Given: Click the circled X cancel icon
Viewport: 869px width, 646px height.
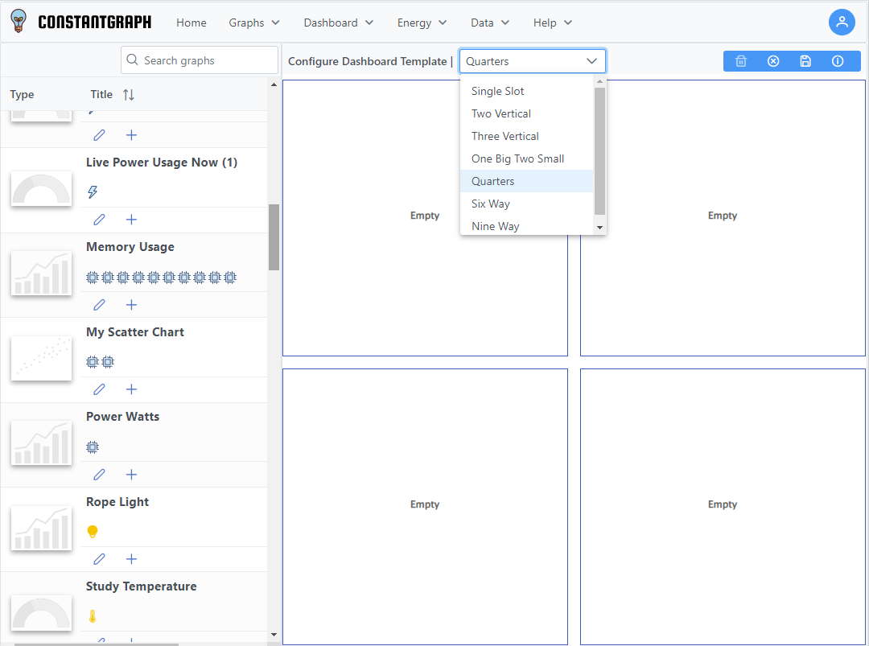Looking at the screenshot, I should [773, 61].
